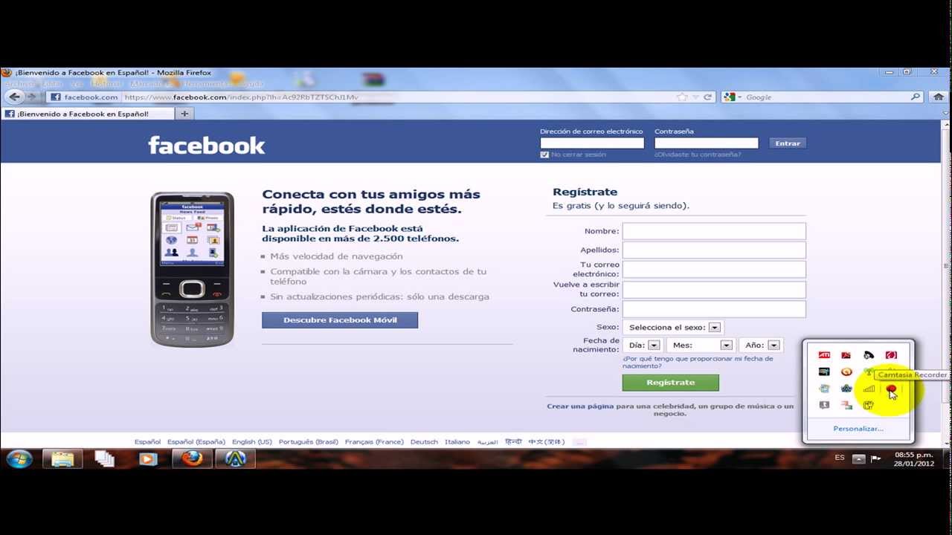Open the 'Selecciona el sexo' dropdown
Image resolution: width=952 pixels, height=535 pixels.
(x=672, y=327)
